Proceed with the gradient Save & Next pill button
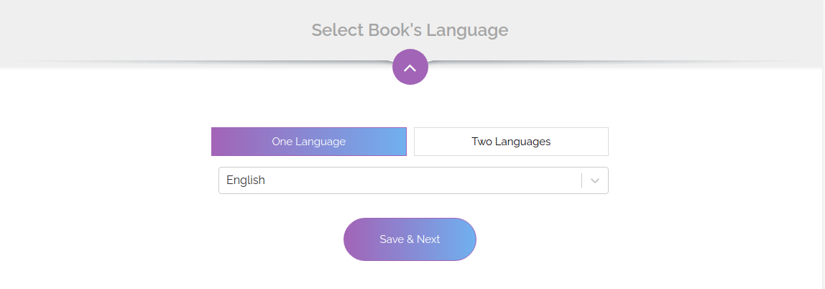Screen dimensions: 825x289 click(x=410, y=239)
